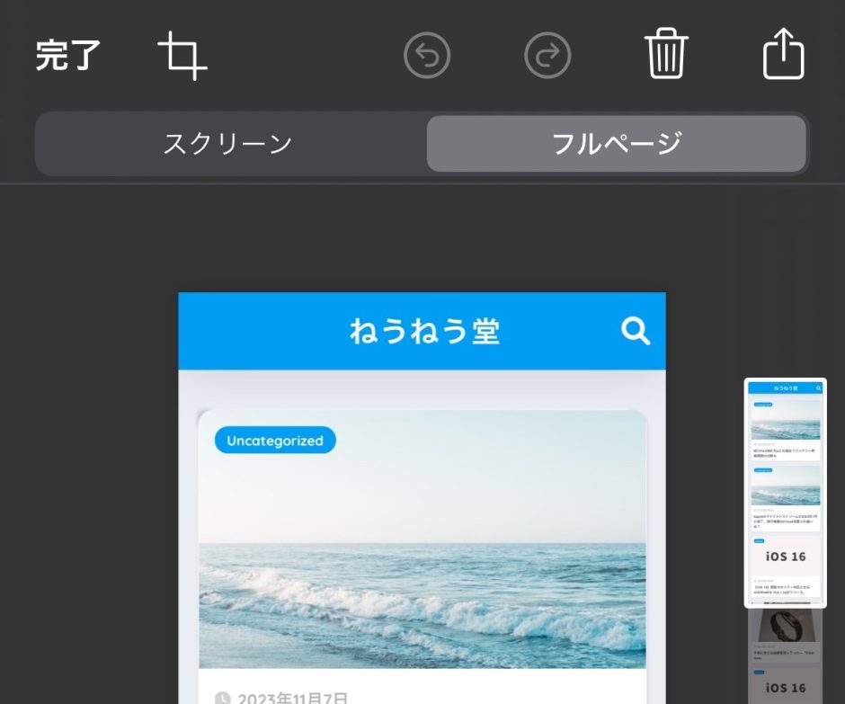Click the second ocean thumbnail in the scroller
This screenshot has height=704, width=845.
(786, 488)
